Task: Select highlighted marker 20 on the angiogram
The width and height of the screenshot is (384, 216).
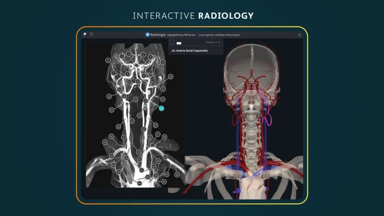Action: (x=161, y=108)
